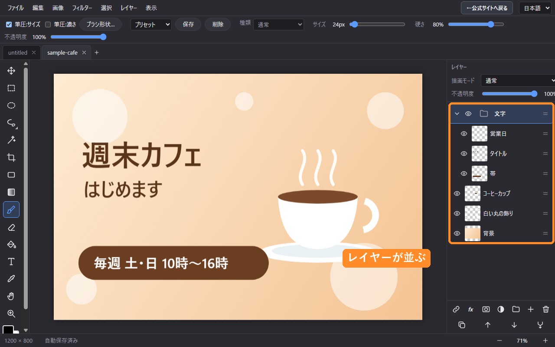Click the ←公式サイトへ戻る button

point(487,8)
